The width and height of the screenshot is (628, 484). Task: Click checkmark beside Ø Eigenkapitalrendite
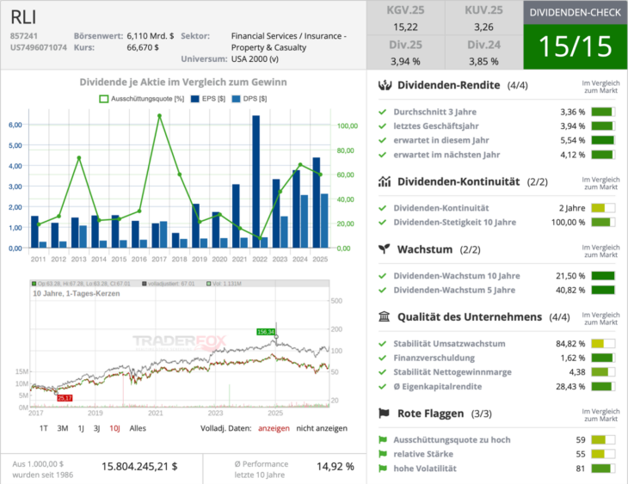click(x=383, y=387)
